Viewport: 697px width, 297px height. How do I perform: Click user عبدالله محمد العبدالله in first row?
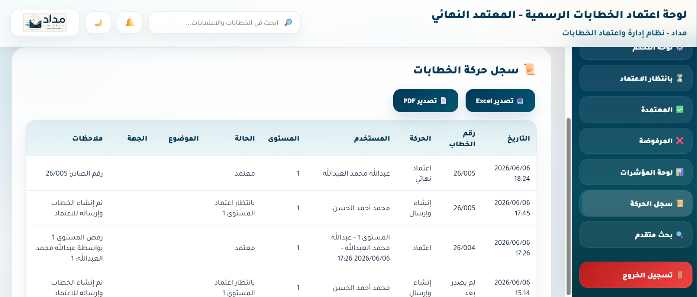pyautogui.click(x=356, y=173)
